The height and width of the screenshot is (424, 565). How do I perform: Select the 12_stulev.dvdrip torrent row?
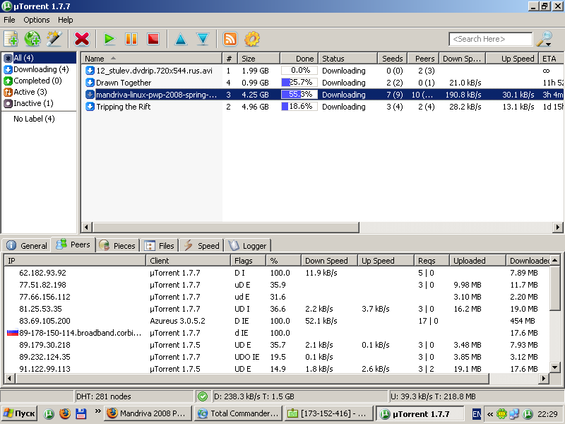point(322,71)
